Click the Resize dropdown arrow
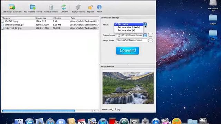The width and height of the screenshot is (221, 124). tap(145, 24)
